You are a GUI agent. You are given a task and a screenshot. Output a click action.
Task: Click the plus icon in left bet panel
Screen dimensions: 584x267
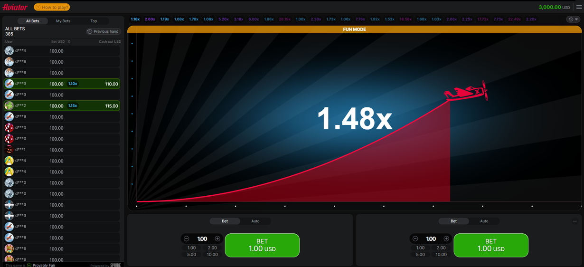coord(217,238)
